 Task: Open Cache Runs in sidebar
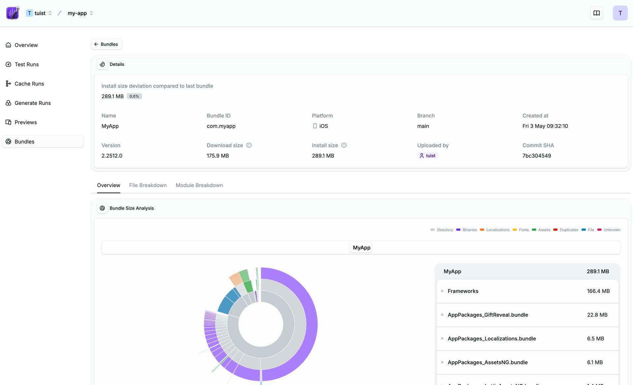click(43, 84)
